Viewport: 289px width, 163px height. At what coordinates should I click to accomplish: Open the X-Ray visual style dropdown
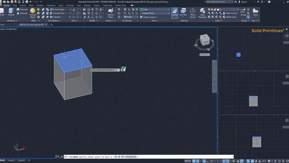click(155, 10)
